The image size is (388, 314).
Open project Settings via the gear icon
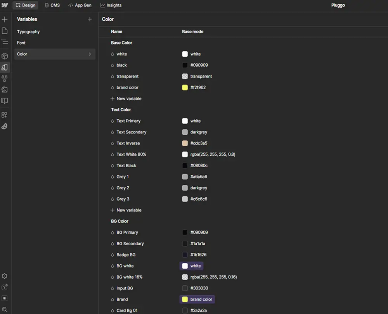5,276
